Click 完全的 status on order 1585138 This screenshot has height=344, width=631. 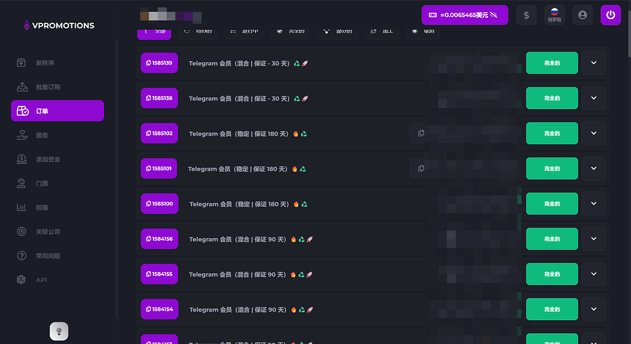[x=552, y=98]
